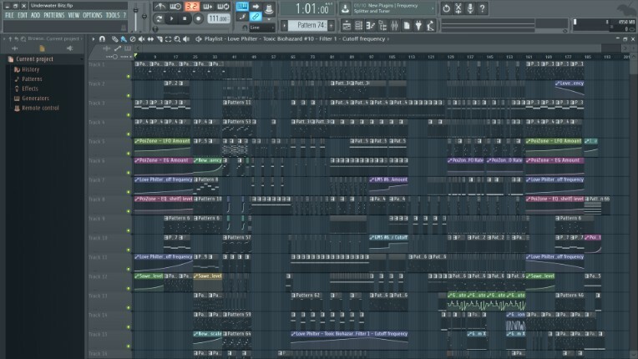Image resolution: width=638 pixels, height=359 pixels.
Task: Toggle auto-scroll arrow icon
Action: [x=256, y=7]
